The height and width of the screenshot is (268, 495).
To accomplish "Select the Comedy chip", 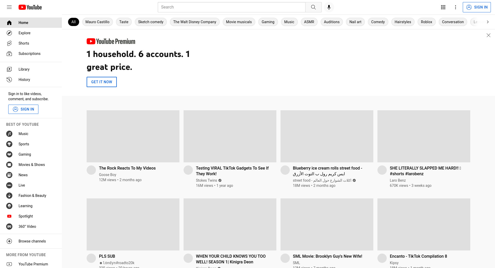I will (x=378, y=22).
